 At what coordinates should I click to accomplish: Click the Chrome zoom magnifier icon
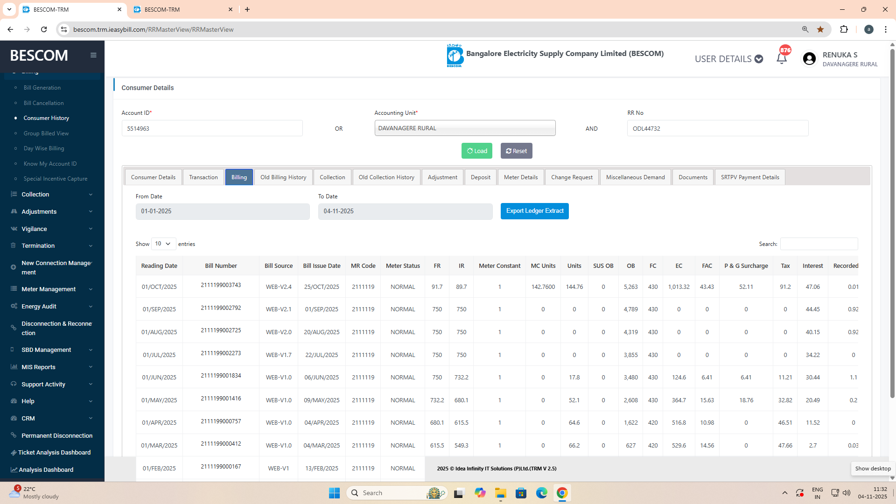tap(805, 29)
